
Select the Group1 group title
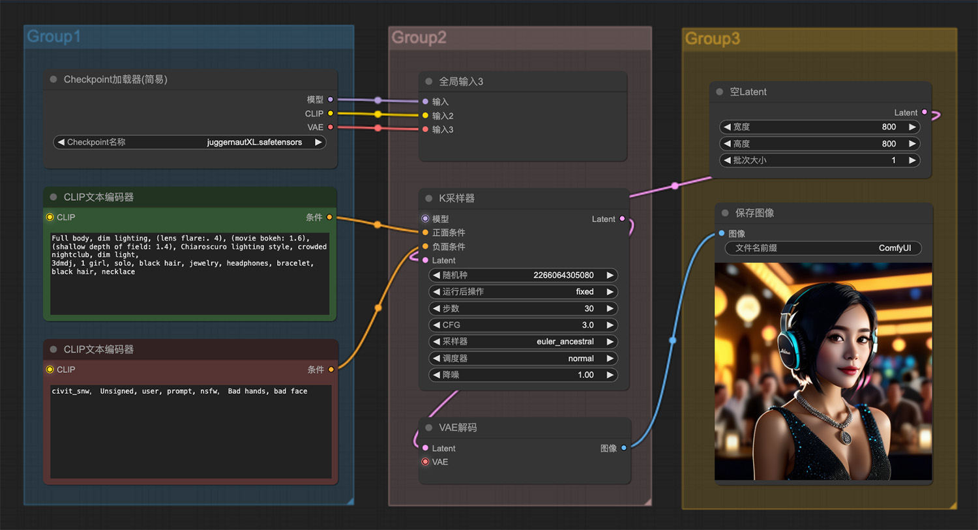click(x=53, y=37)
